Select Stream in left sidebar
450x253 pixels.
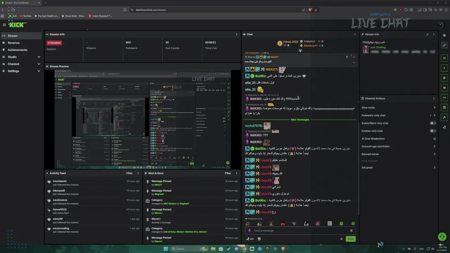pos(21,36)
